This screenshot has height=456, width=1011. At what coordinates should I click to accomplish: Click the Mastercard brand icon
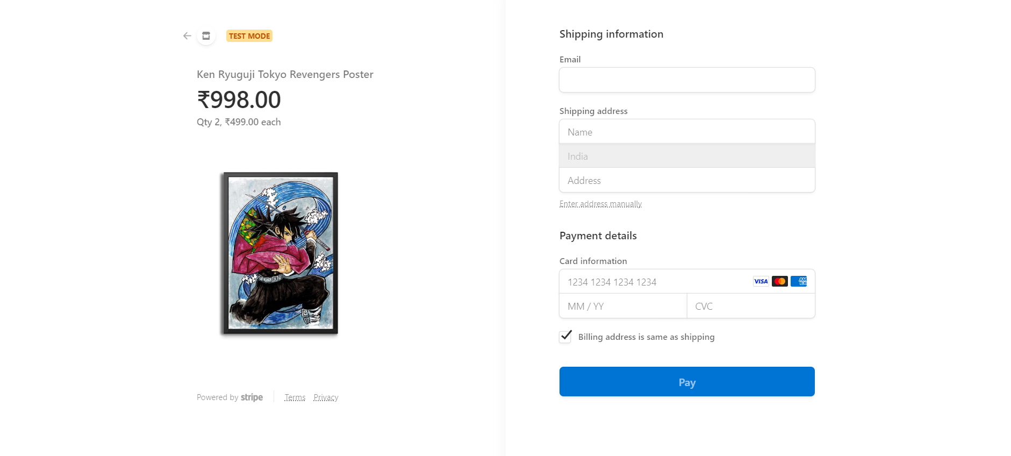779,281
